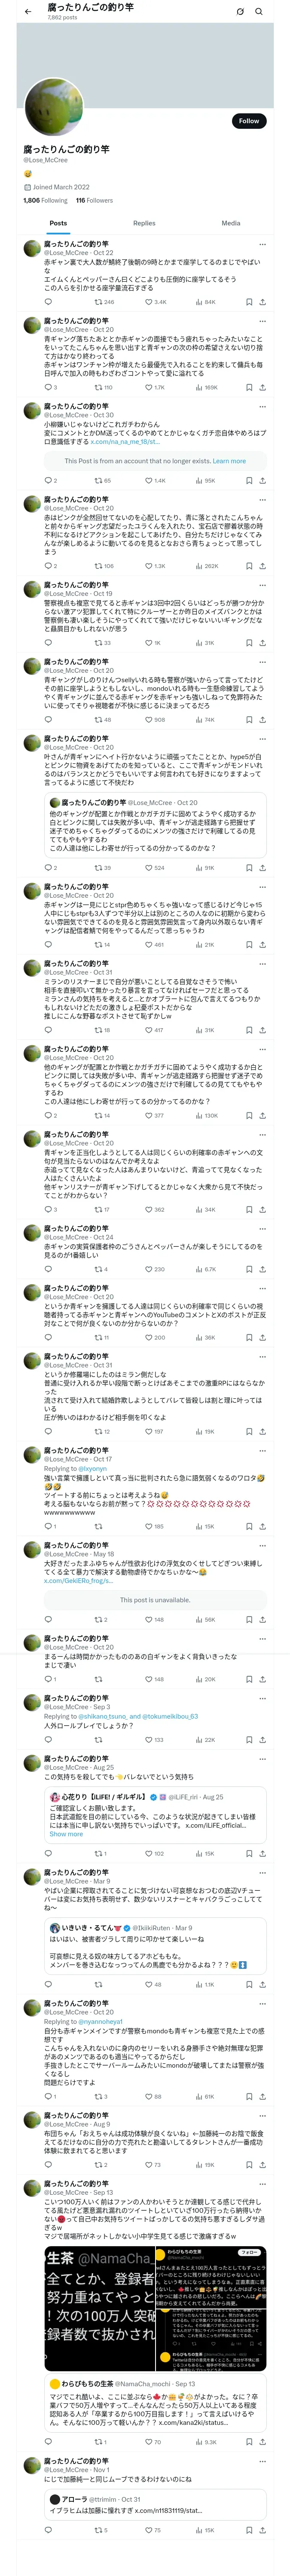
Task: Share the Oct 24 post
Action: pyautogui.click(x=262, y=1269)
